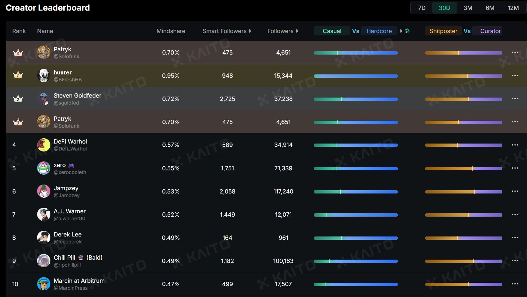This screenshot has width=527, height=297.
Task: Click Steven Goldfeder's profile avatar
Action: pyautogui.click(x=44, y=99)
